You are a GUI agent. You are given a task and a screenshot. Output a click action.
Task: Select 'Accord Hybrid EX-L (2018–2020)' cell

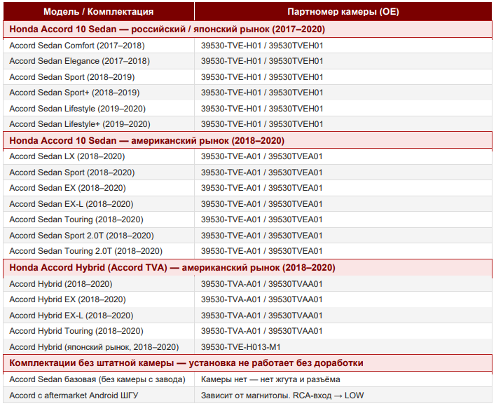coord(98,316)
